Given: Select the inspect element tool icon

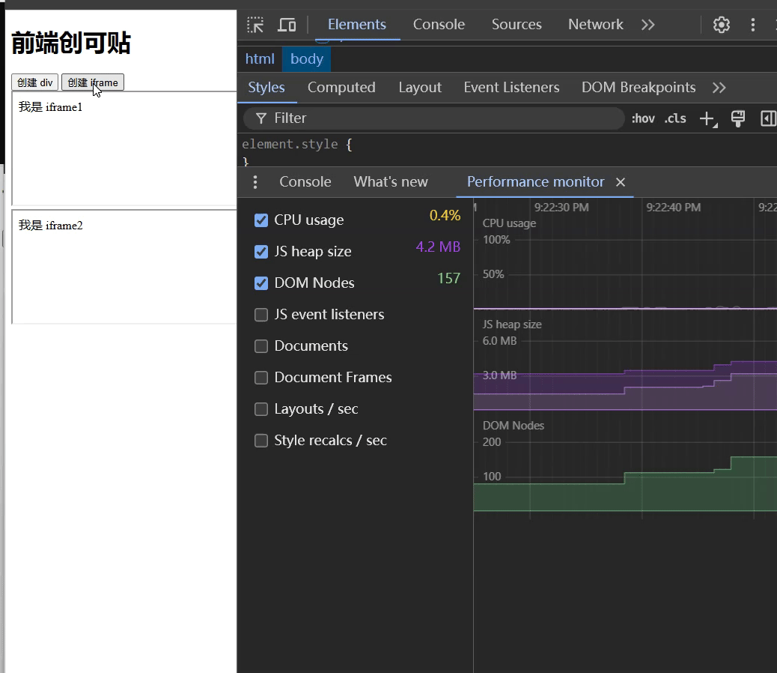Looking at the screenshot, I should pyautogui.click(x=255, y=24).
